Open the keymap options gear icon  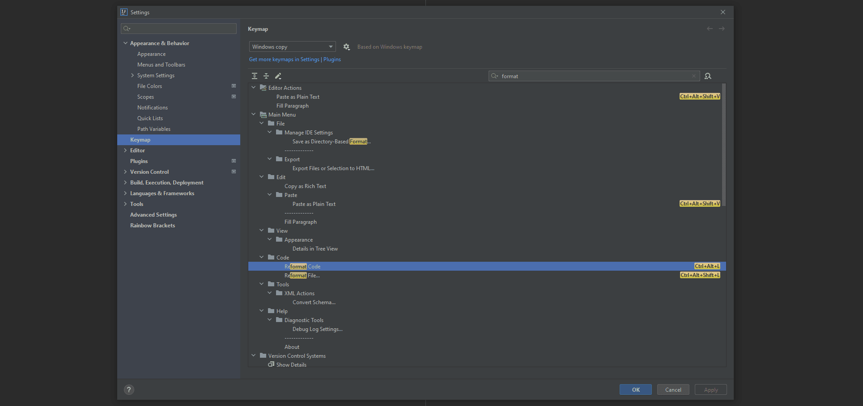[346, 46]
